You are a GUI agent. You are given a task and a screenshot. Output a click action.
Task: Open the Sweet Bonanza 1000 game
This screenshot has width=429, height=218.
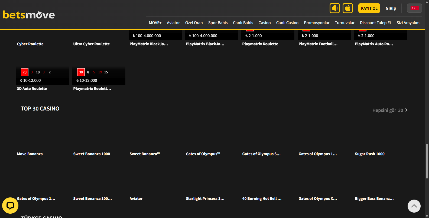point(92,154)
